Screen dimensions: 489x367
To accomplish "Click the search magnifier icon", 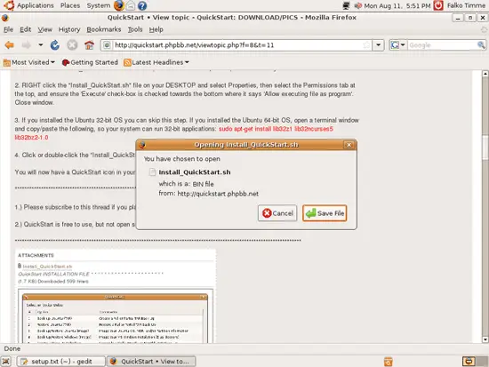I will [x=481, y=45].
